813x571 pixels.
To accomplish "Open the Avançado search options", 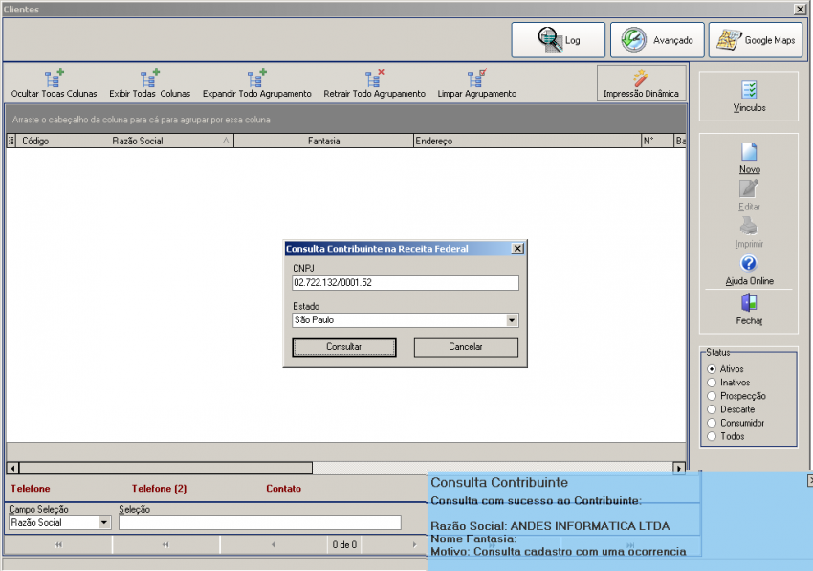I will (657, 40).
